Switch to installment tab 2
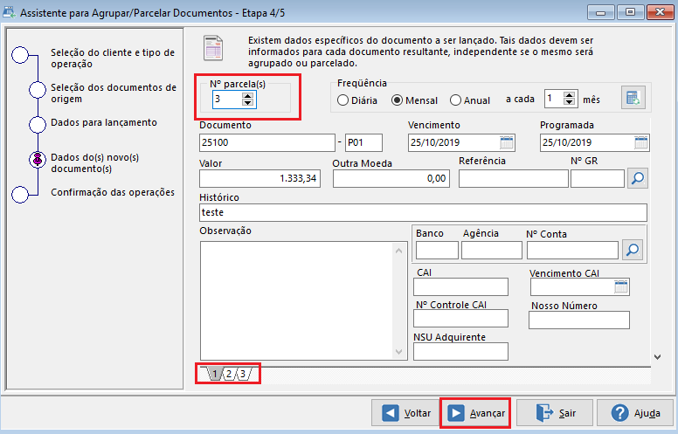 (x=229, y=374)
